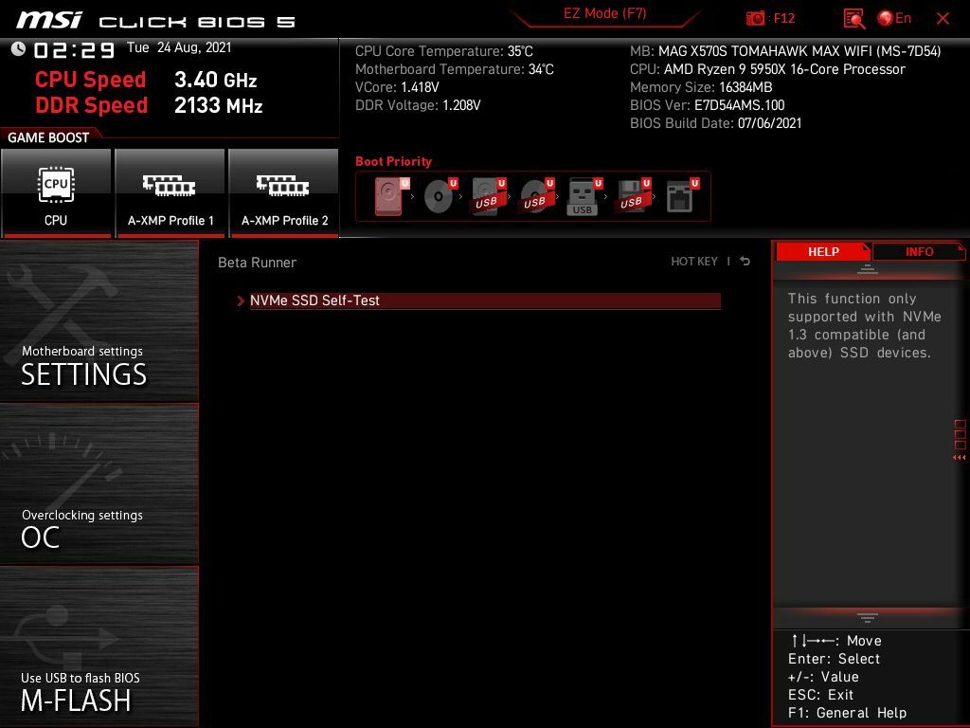Screen dimensions: 970x728
Task: Select the network boot device icon
Action: tap(682, 196)
